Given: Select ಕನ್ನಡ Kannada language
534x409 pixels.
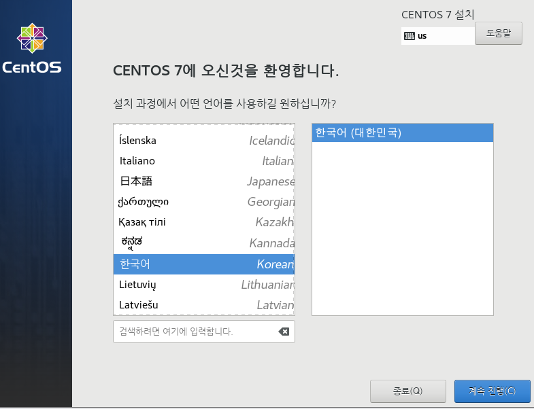Looking at the screenshot, I should (x=204, y=243).
